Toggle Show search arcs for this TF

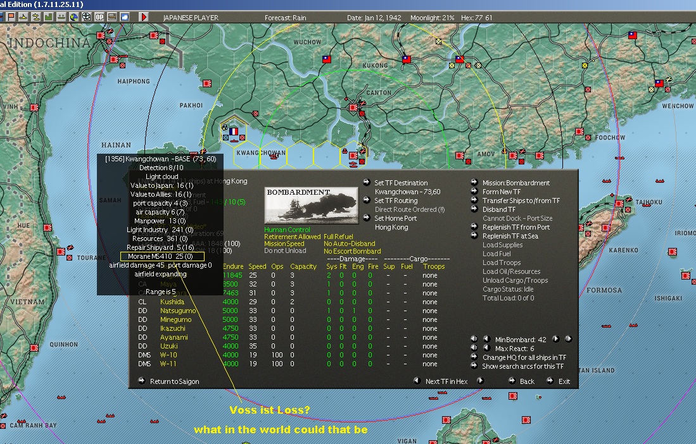[522, 366]
